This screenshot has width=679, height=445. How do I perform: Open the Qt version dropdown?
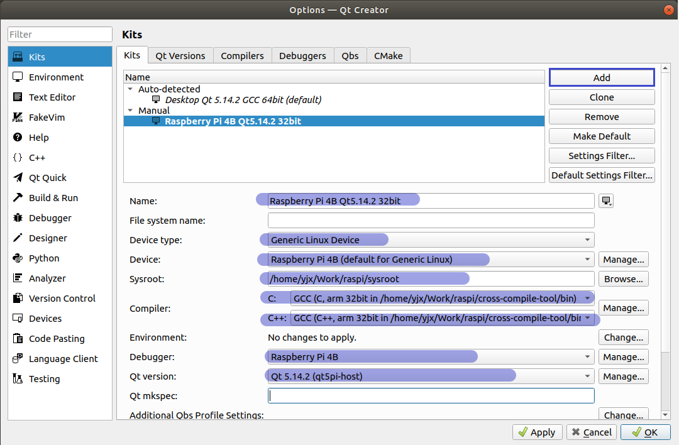coord(431,376)
